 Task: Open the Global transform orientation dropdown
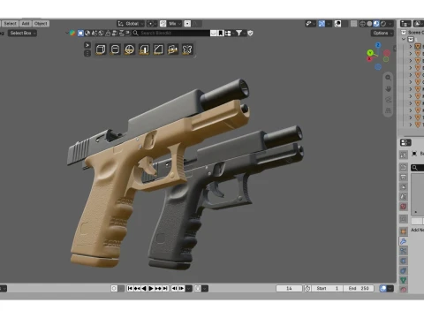131,24
